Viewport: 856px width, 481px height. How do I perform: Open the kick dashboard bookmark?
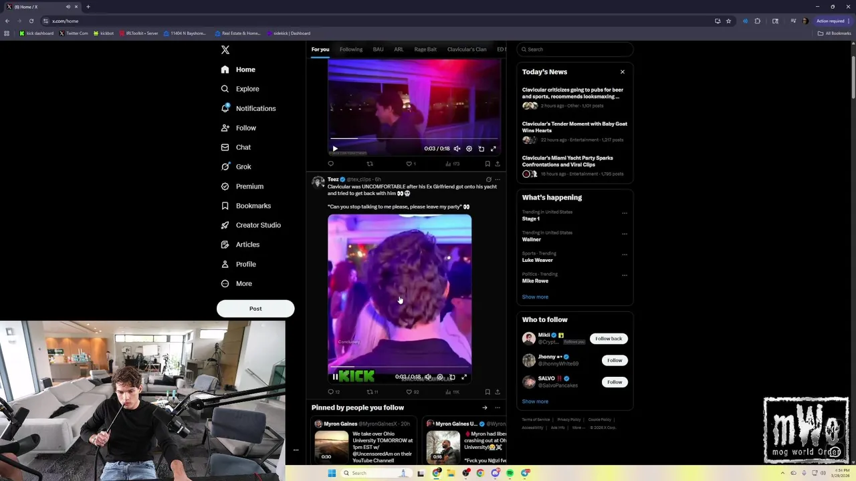(x=37, y=33)
